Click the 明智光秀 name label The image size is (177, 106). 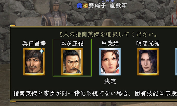tap(148, 43)
